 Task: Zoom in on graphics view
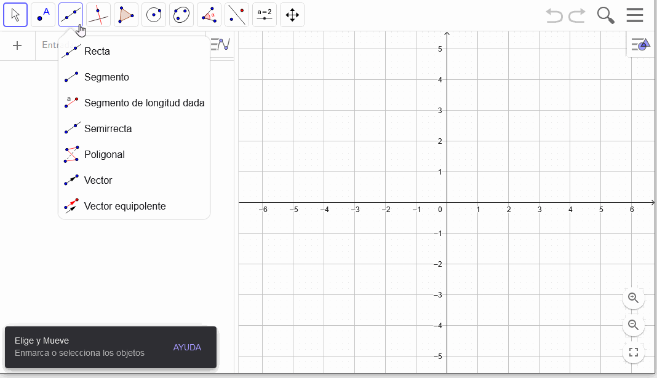633,298
